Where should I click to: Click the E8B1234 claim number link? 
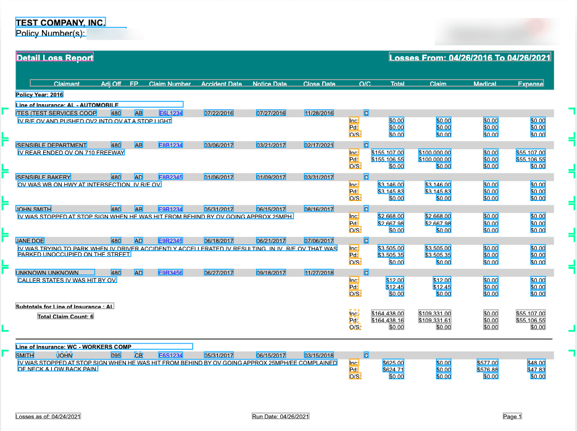click(170, 146)
